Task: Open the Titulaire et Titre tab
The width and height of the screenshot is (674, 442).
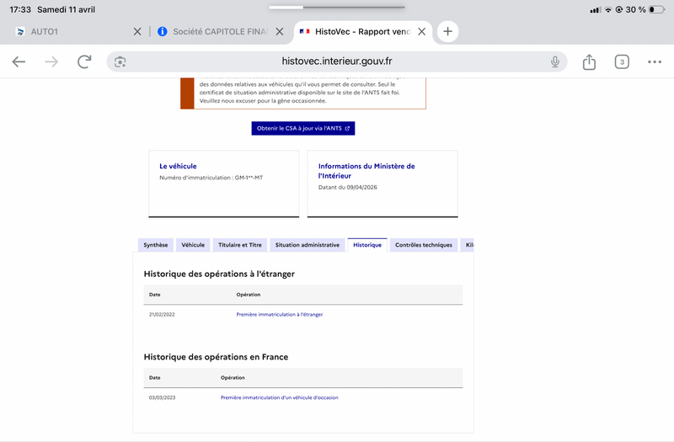Action: click(240, 245)
